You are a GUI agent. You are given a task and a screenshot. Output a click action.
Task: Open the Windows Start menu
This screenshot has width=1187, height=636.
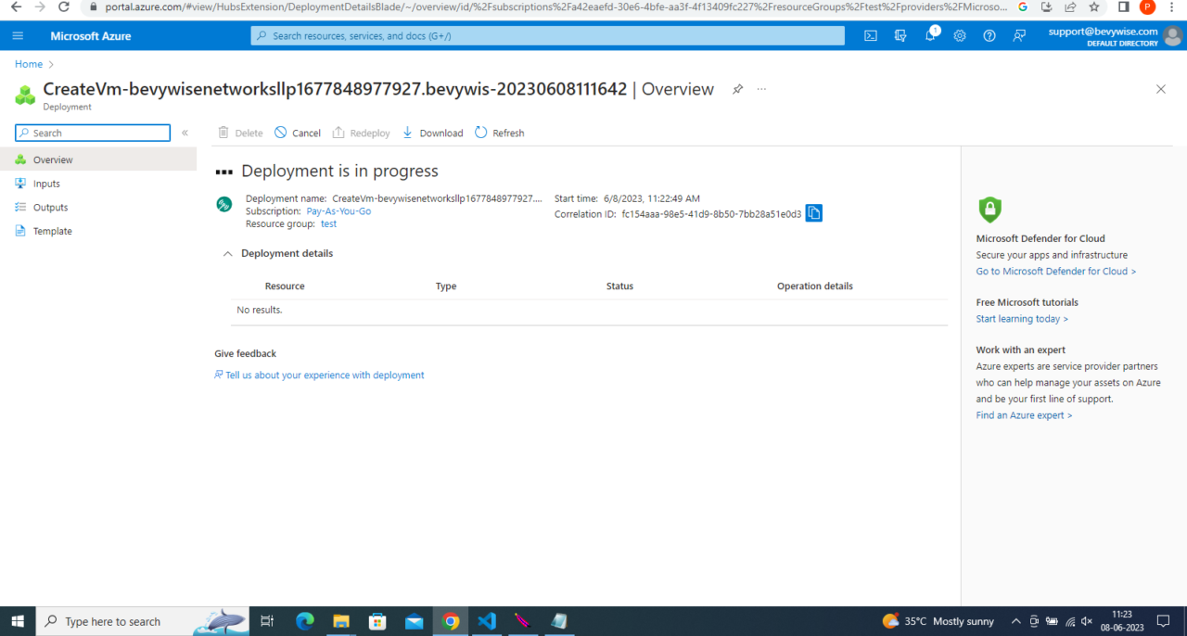[x=18, y=621]
